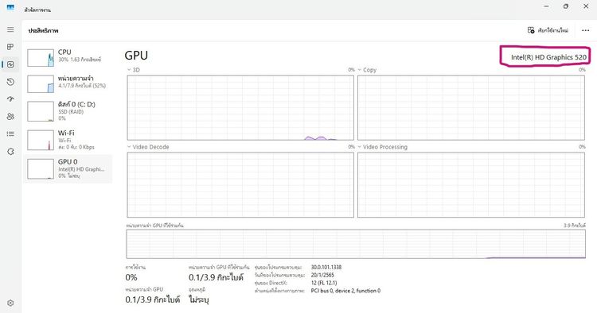Viewport: 597px width, 313px height.
Task: Click driver date 20/1/2565
Action: (x=322, y=275)
